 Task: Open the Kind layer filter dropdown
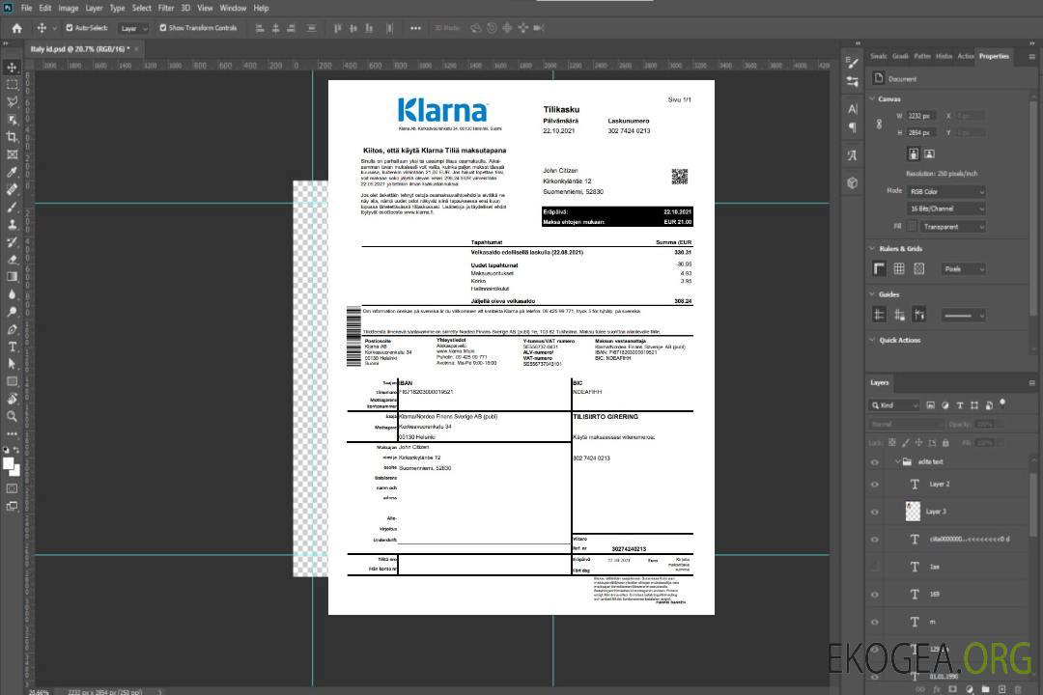(x=894, y=405)
